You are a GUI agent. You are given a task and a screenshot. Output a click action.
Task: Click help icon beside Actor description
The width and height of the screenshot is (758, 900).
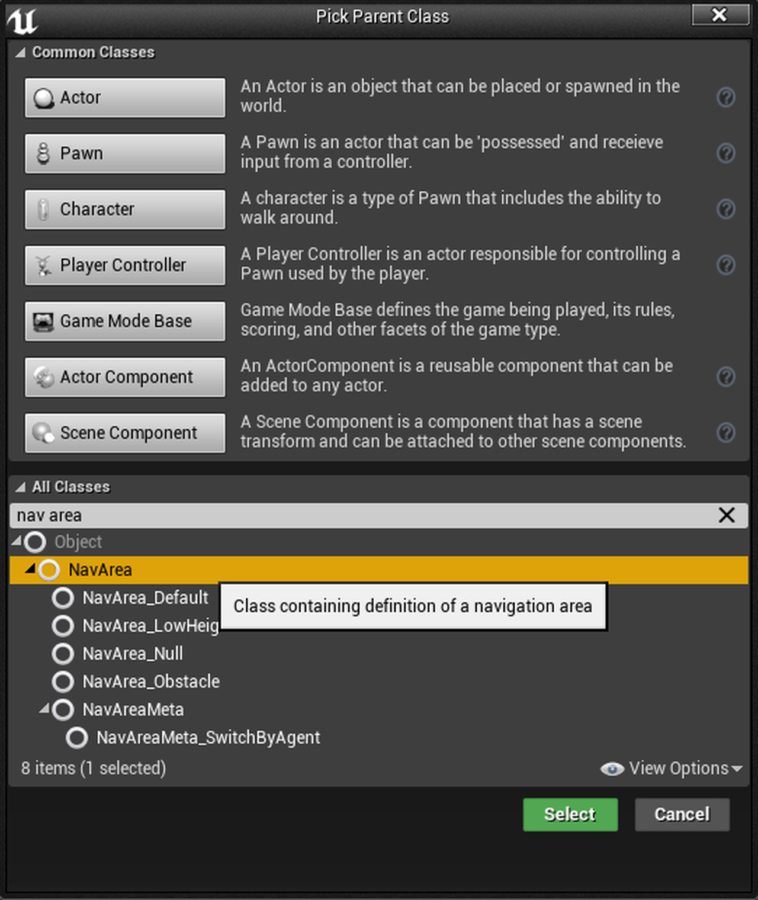click(x=725, y=97)
